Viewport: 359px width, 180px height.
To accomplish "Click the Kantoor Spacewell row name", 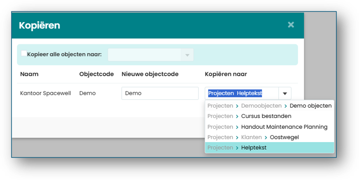I will pos(45,93).
